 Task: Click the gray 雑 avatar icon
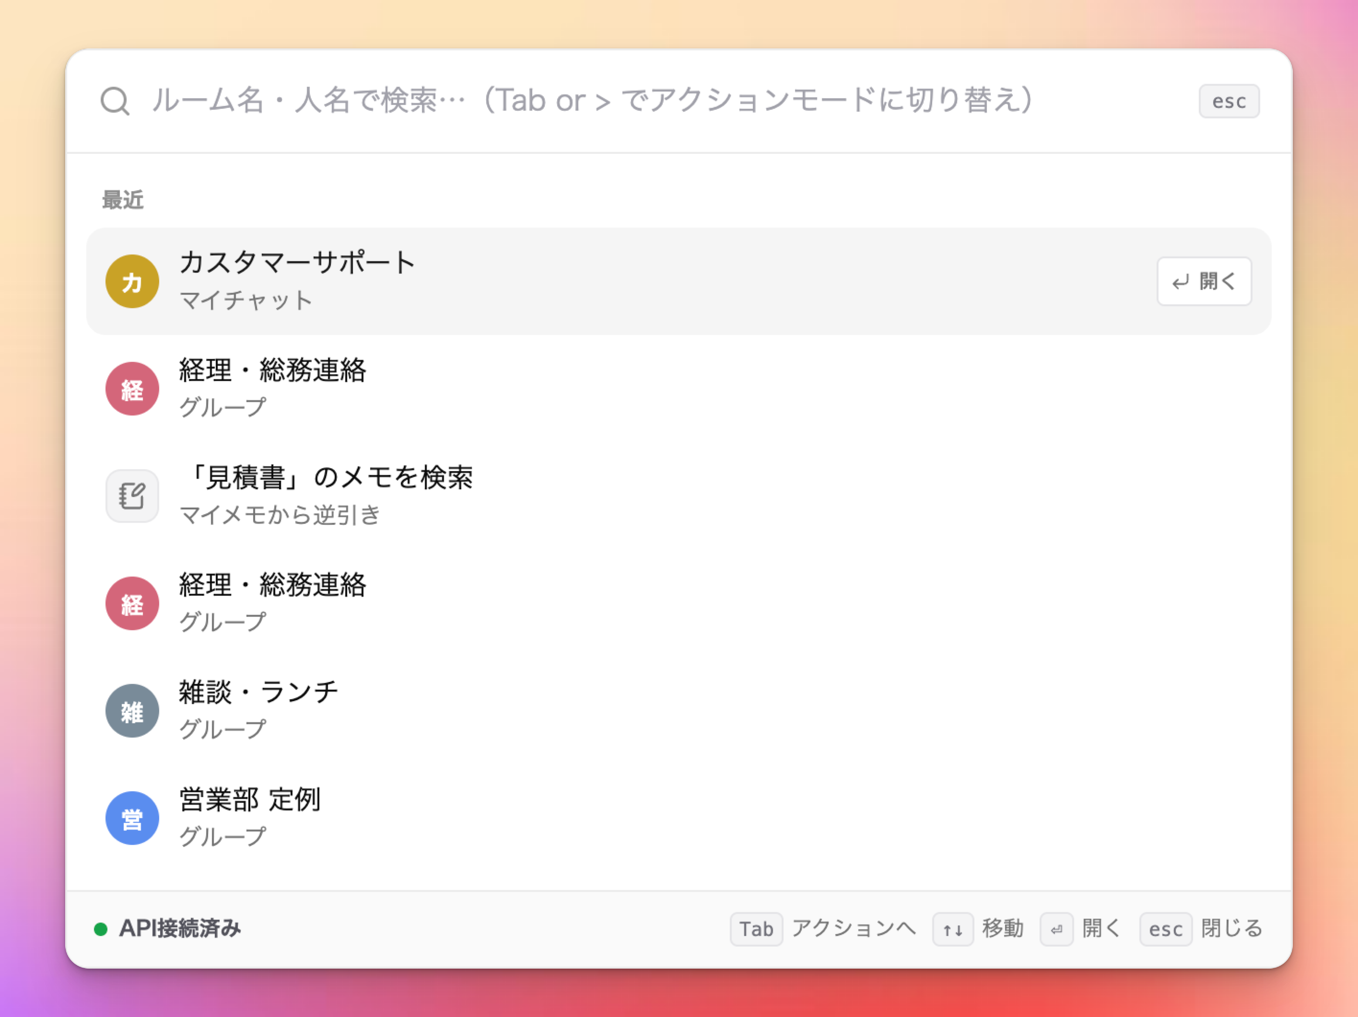(x=132, y=711)
